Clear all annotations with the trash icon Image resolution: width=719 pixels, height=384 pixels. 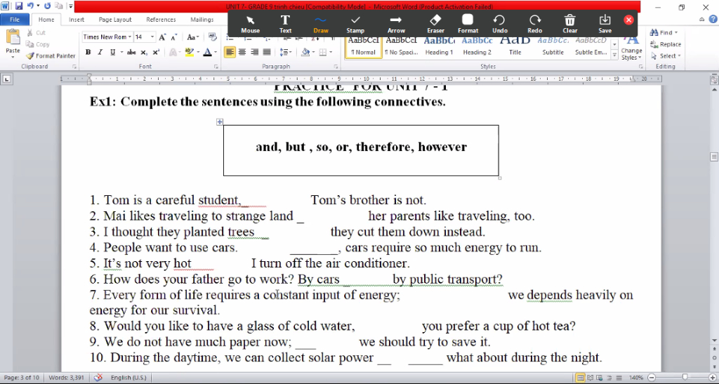pyautogui.click(x=570, y=24)
